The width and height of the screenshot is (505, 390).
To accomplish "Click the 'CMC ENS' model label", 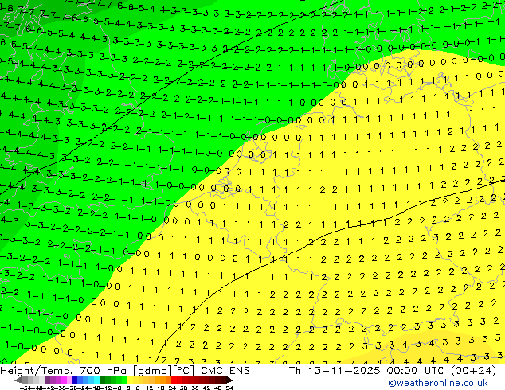I will [225, 371].
